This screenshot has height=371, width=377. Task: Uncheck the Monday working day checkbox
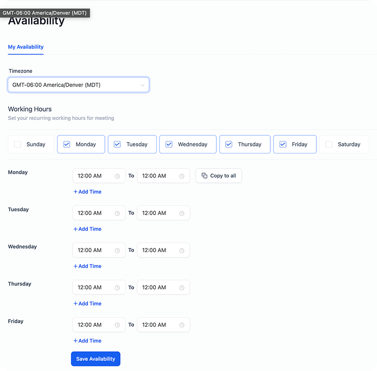click(66, 144)
